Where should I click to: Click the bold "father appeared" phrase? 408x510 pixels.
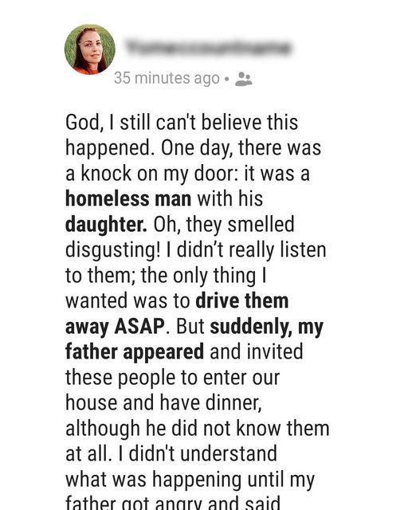pyautogui.click(x=135, y=352)
